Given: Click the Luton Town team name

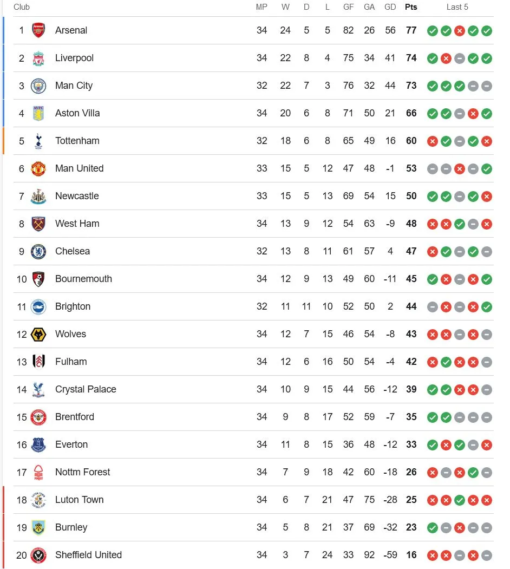Looking at the screenshot, I should coord(79,500).
